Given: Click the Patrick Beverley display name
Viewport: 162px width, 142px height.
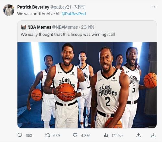Looking at the screenshot, I should 33,7.
